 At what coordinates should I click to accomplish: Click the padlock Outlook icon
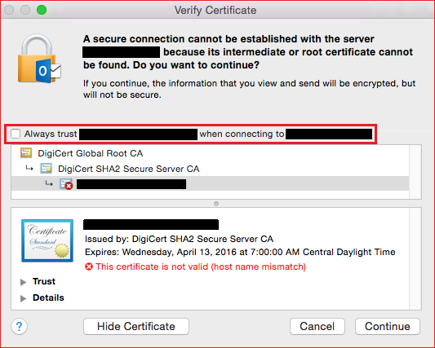(x=39, y=59)
